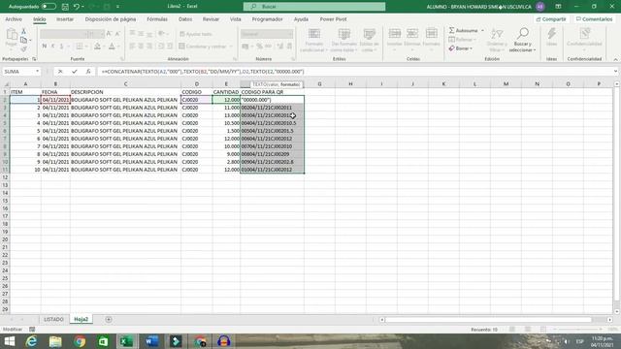This screenshot has width=621, height=349.
Task: Open the Undo history dropdown arrow
Action: click(82, 7)
